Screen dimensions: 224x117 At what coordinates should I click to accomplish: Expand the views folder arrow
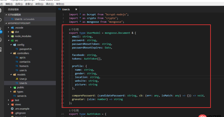(x=9, y=104)
